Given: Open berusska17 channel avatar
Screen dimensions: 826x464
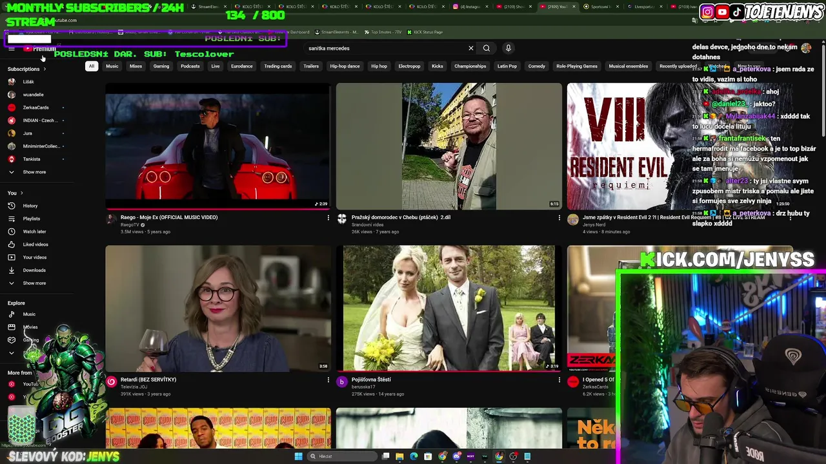Looking at the screenshot, I should [342, 382].
